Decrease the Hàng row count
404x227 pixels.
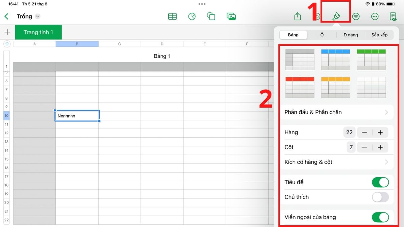(364, 133)
